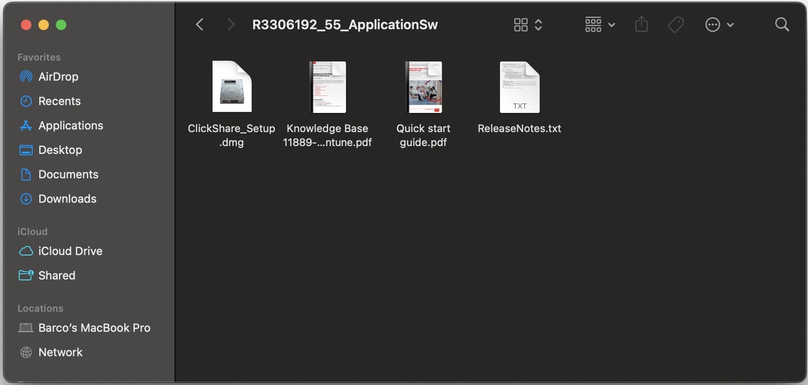Click the Locations section header

tap(40, 308)
